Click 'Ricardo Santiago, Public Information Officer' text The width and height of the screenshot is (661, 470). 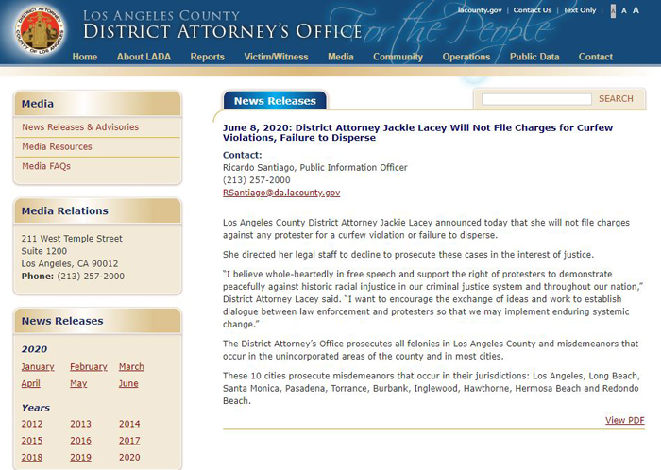(315, 168)
